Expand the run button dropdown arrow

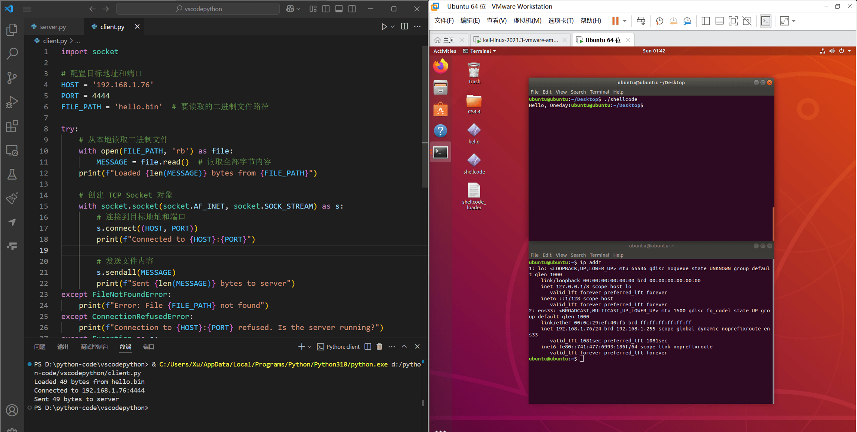393,27
